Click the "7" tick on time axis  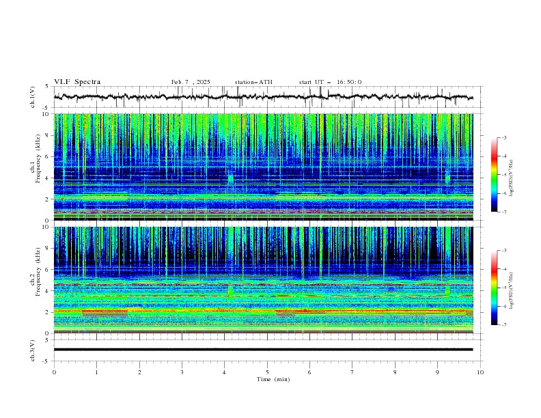352,372
